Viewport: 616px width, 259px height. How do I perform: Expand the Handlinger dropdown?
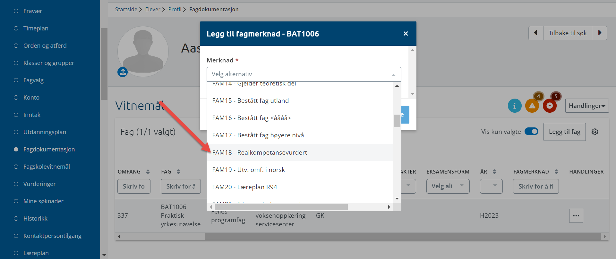(587, 106)
